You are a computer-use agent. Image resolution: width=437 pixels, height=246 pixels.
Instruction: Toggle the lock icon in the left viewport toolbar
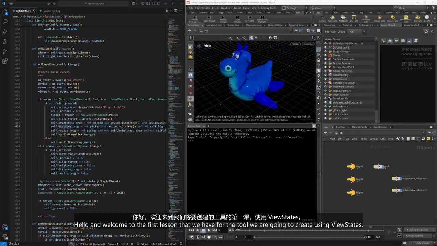tap(191, 74)
